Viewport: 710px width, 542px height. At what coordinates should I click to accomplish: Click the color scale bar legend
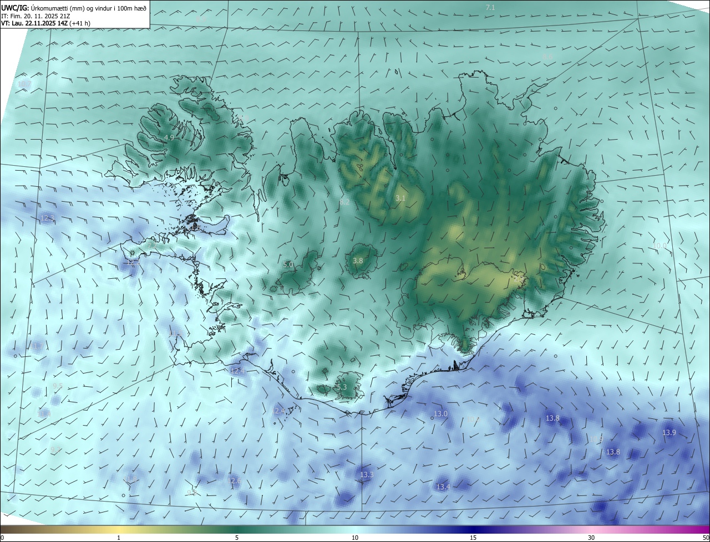355,529
